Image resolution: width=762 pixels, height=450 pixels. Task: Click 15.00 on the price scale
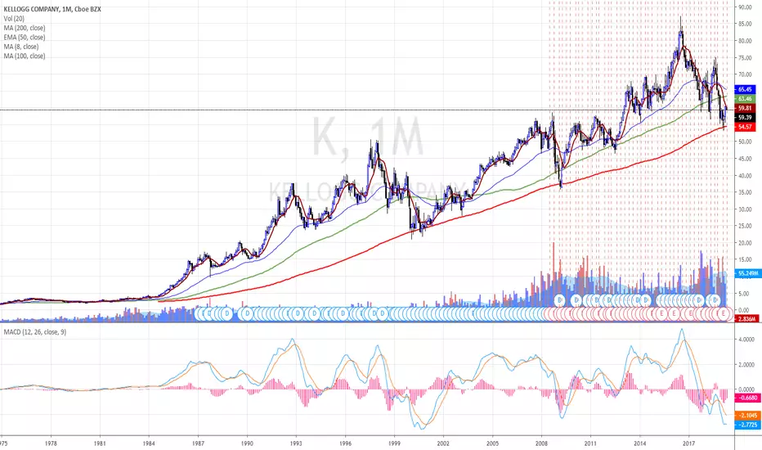[745, 260]
